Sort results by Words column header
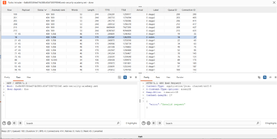 (74, 10)
